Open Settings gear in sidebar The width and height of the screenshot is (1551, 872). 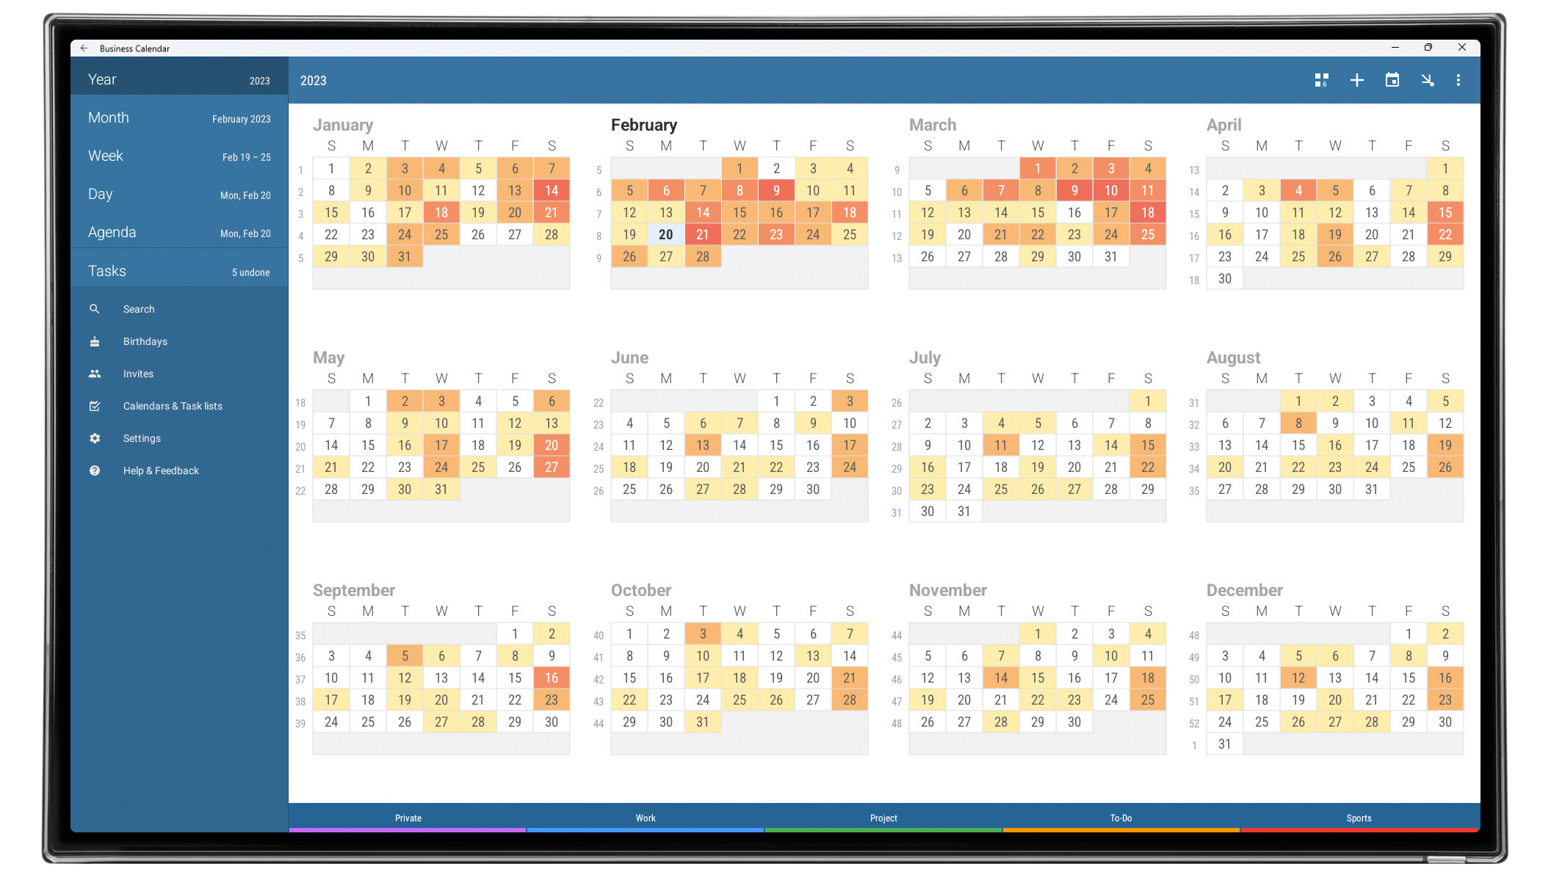pyautogui.click(x=95, y=438)
